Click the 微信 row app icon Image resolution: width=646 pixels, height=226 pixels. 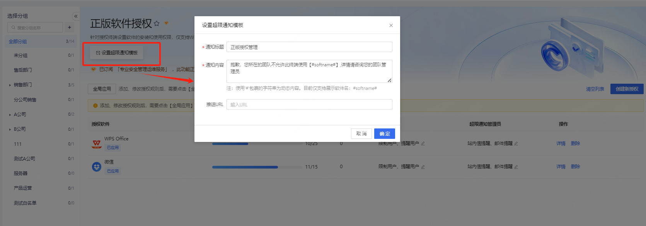(x=97, y=167)
